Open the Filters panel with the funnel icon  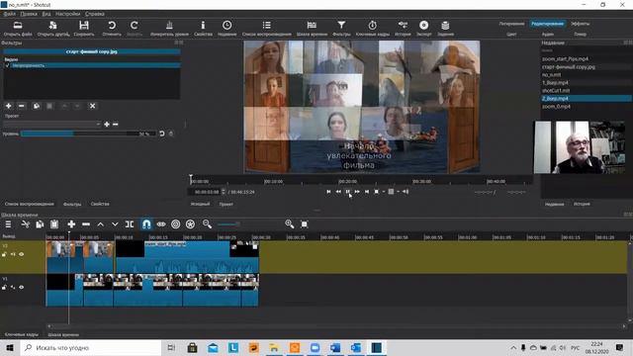point(341,26)
